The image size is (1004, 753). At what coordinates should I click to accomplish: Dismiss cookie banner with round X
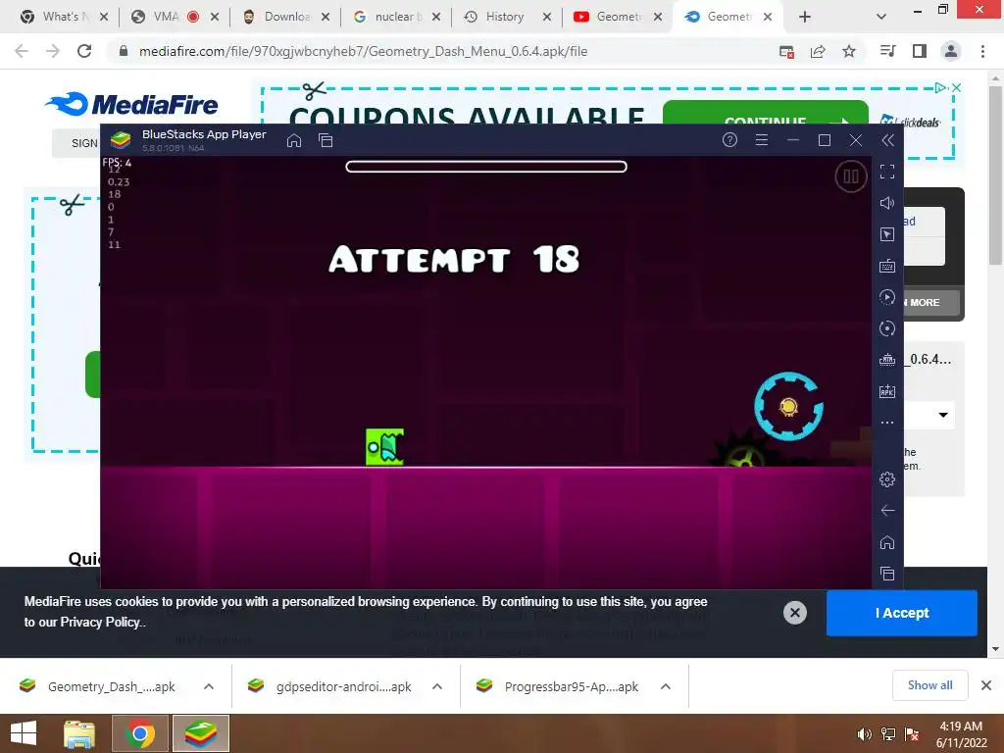pos(794,613)
